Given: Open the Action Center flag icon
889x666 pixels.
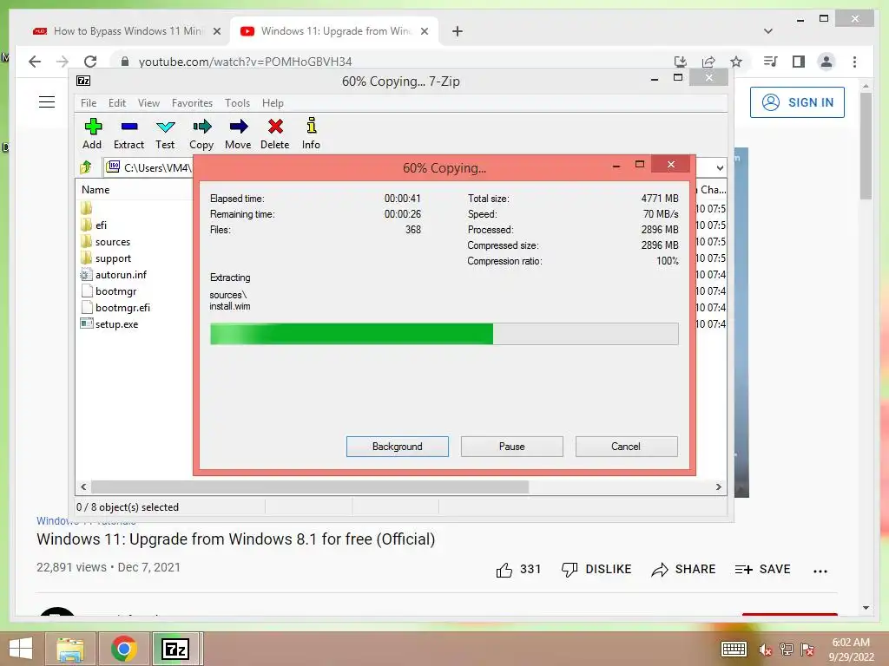Looking at the screenshot, I should pyautogui.click(x=808, y=650).
